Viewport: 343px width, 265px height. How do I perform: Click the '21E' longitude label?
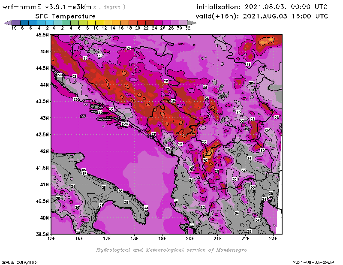218,238
